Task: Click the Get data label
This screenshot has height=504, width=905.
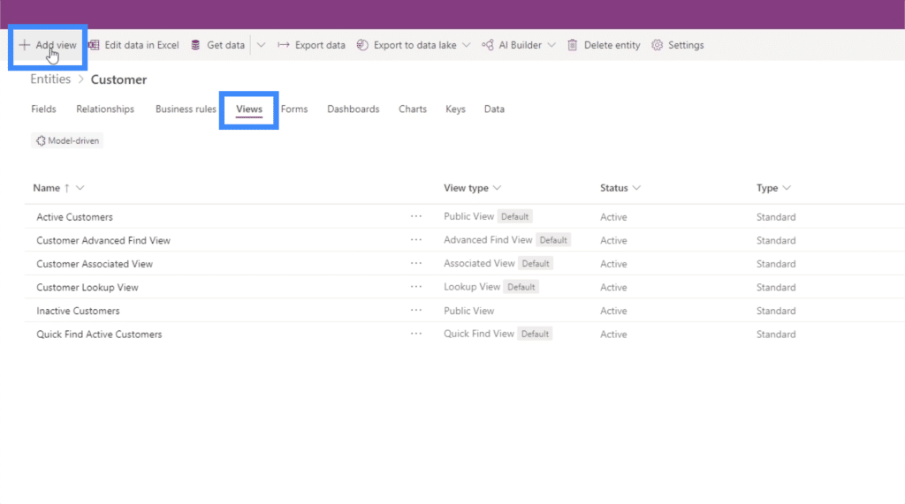Action: (x=225, y=45)
